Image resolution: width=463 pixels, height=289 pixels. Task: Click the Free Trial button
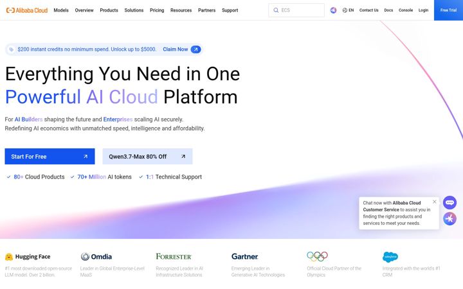pos(448,10)
